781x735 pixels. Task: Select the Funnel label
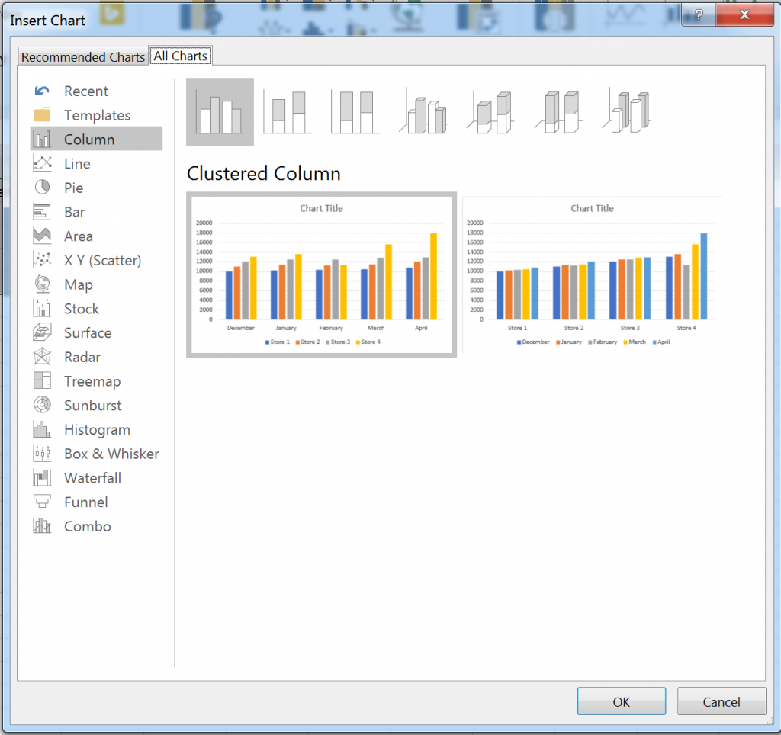pos(85,502)
